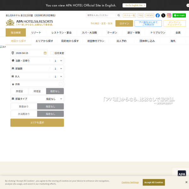Open the 泊数・日帰り dropdown
Screen dimensions: 189x189
[37, 60]
